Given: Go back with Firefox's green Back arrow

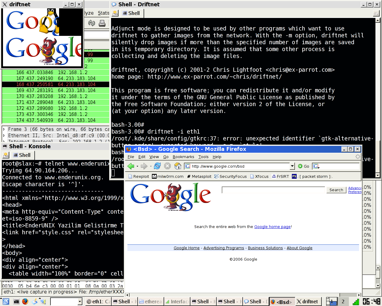Looking at the screenshot, I should pyautogui.click(x=131, y=166).
